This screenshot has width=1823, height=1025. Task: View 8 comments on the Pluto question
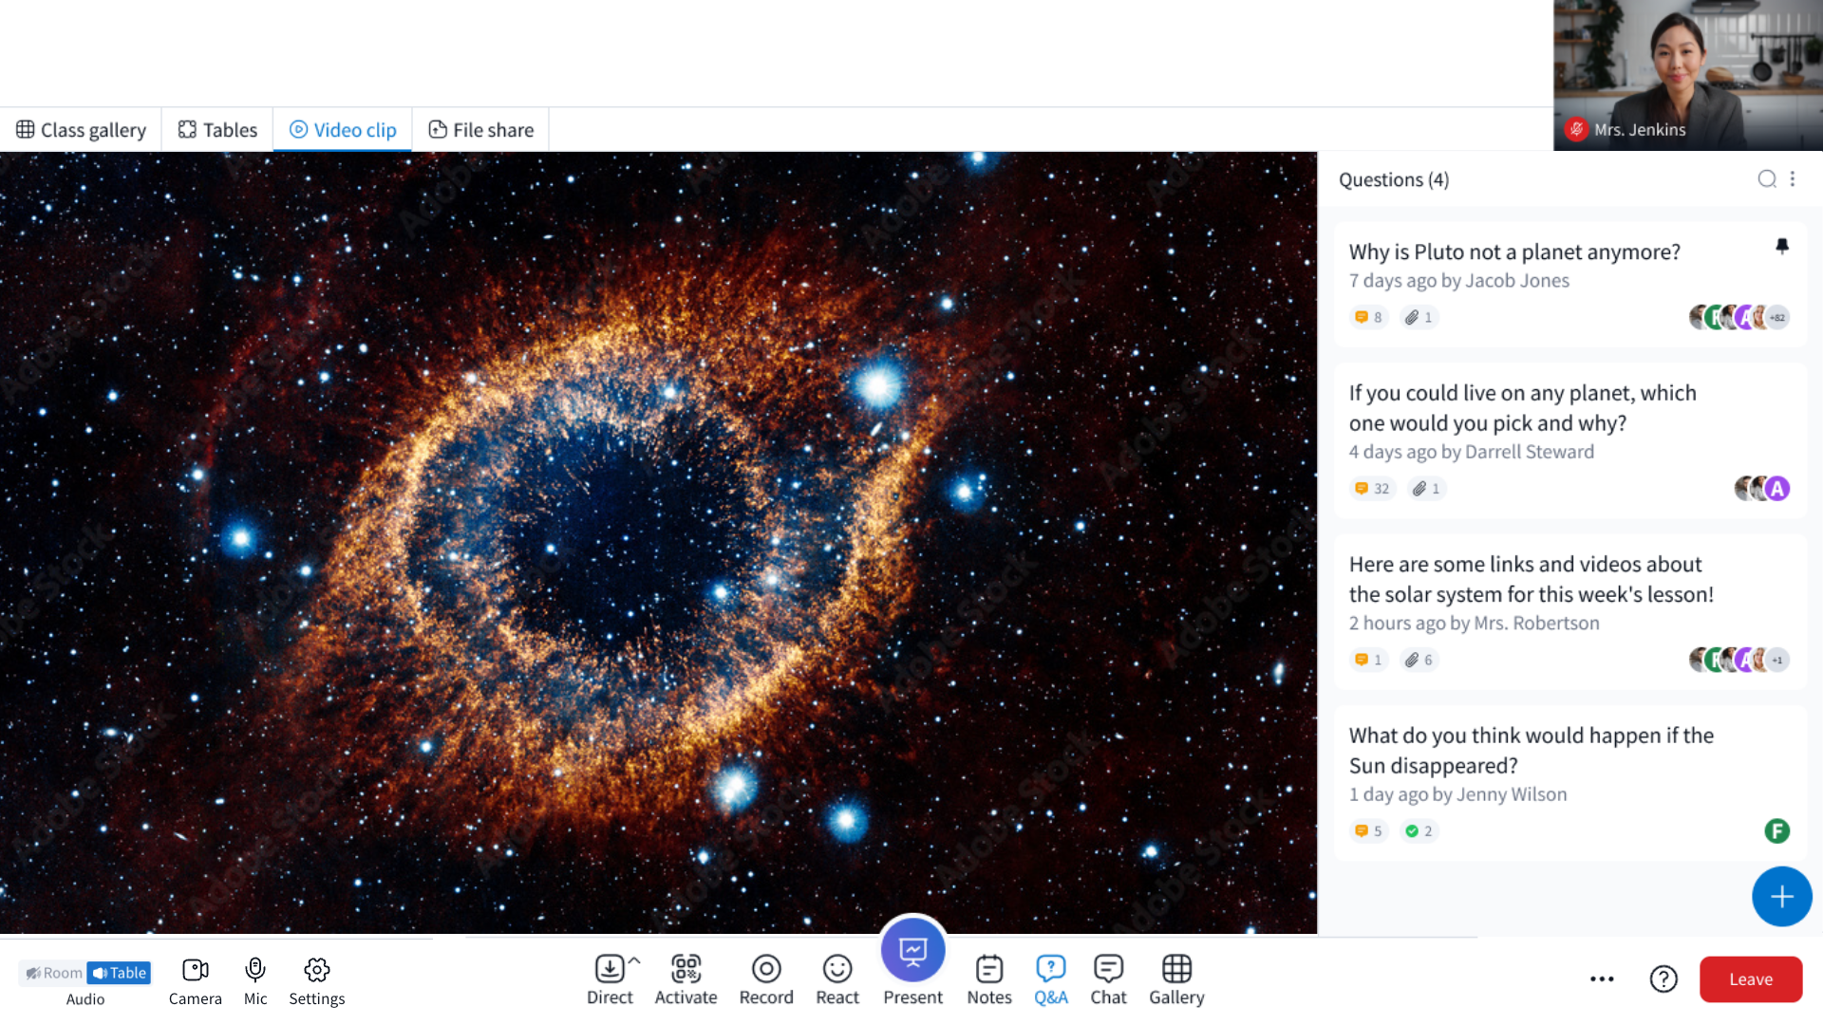coord(1368,317)
